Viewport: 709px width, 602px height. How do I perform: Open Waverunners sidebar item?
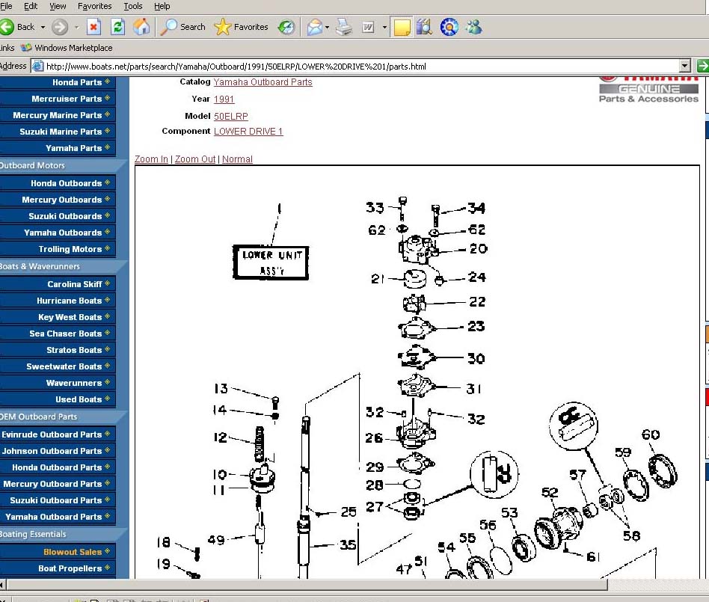58,383
